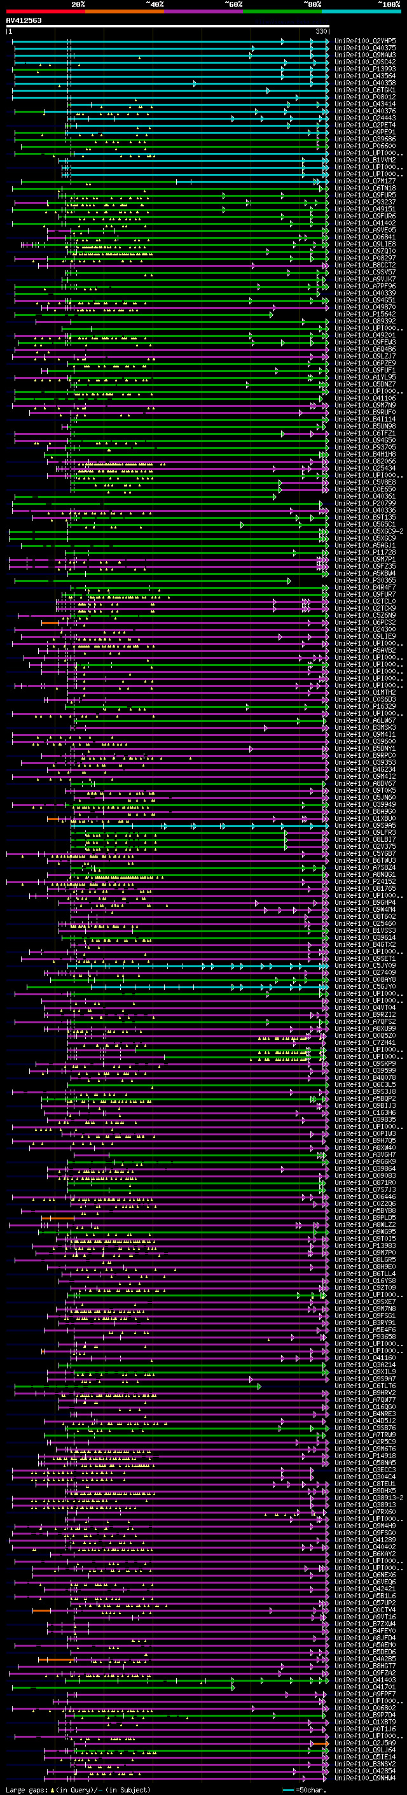Select hit UniRef100_Q5XGC9-2
The image size is (407, 1795).
pyautogui.click(x=369, y=531)
